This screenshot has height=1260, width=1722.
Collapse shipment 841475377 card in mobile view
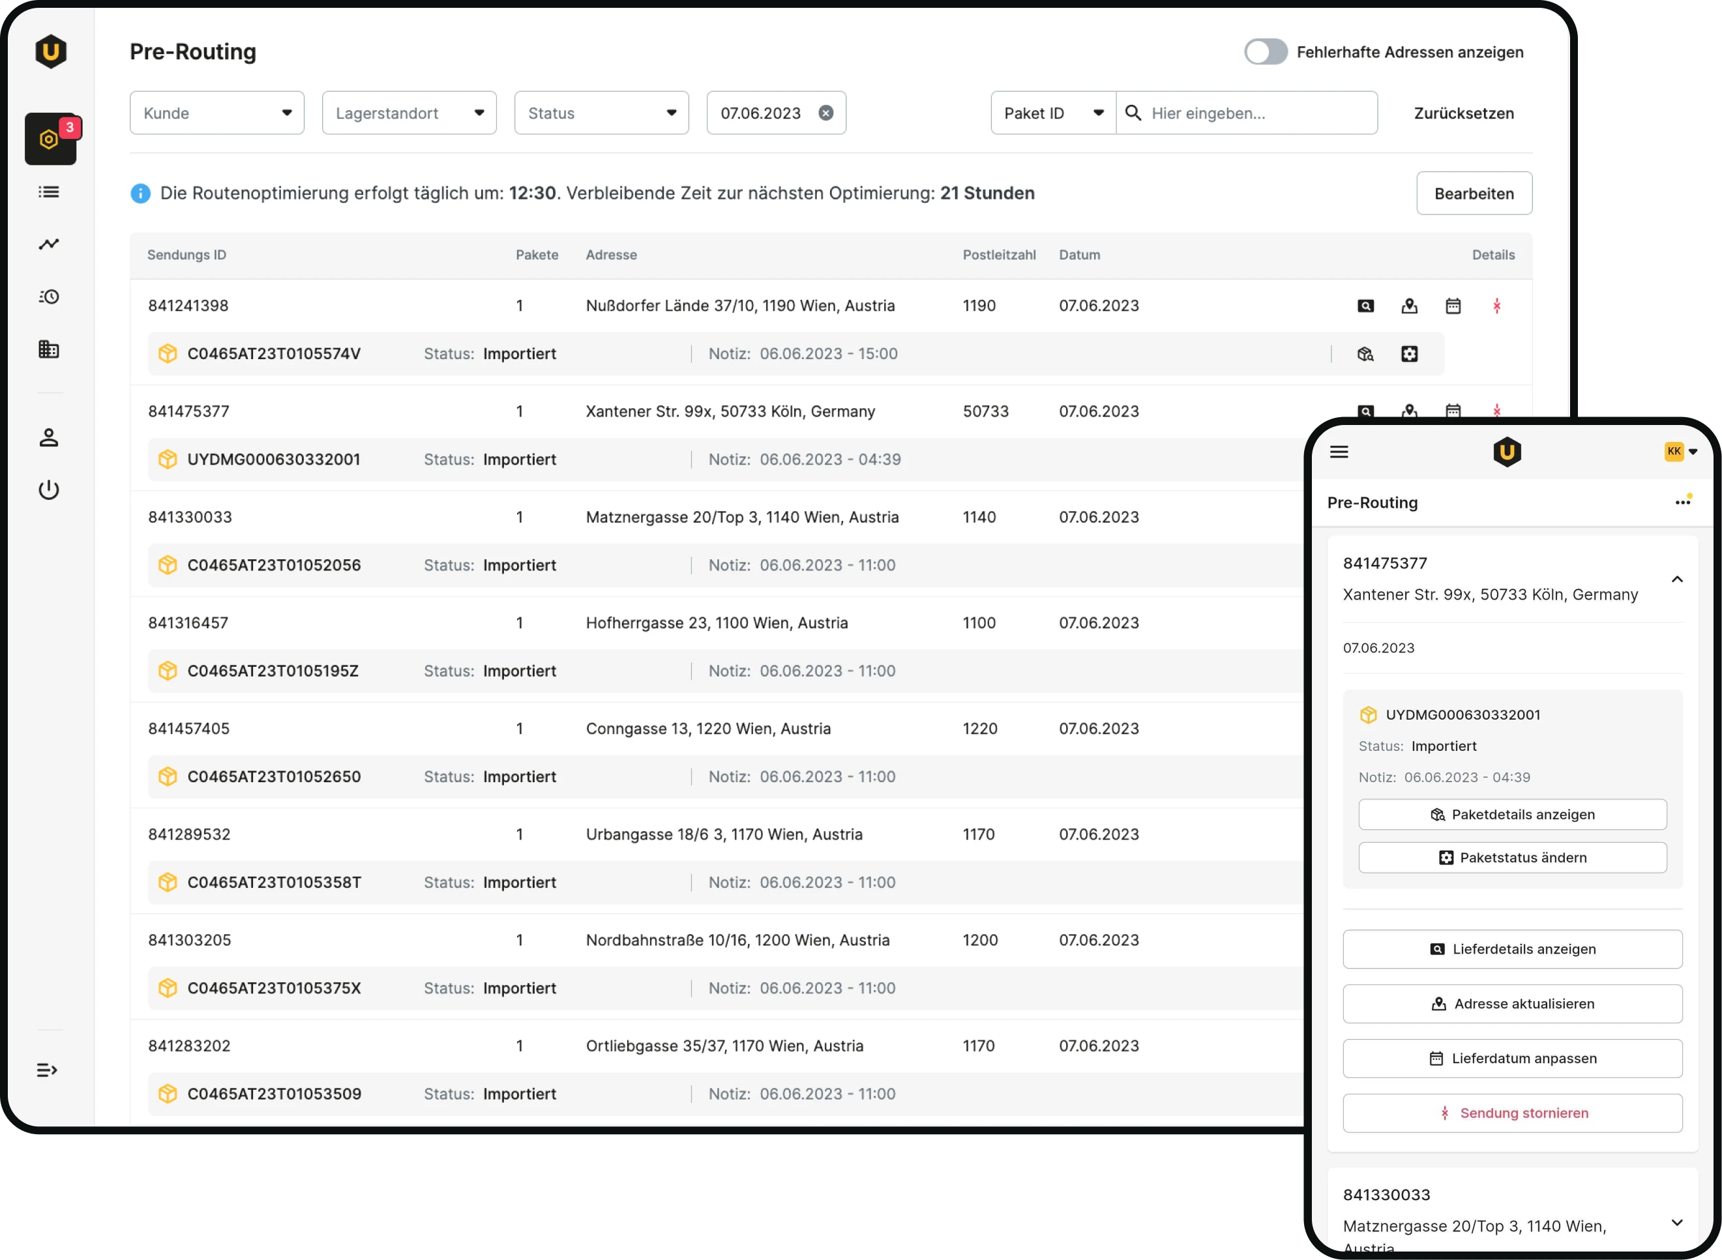tap(1677, 579)
